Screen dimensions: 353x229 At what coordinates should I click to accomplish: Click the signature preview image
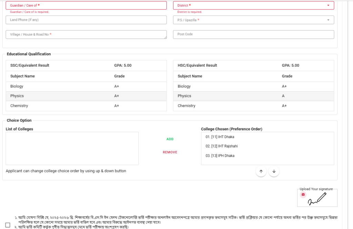pos(317,199)
